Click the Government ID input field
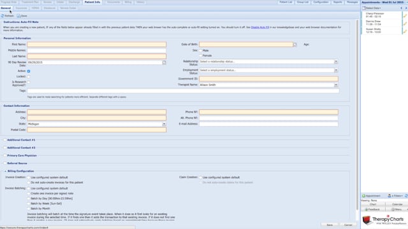This screenshot has width=408, height=229. tap(268, 79)
